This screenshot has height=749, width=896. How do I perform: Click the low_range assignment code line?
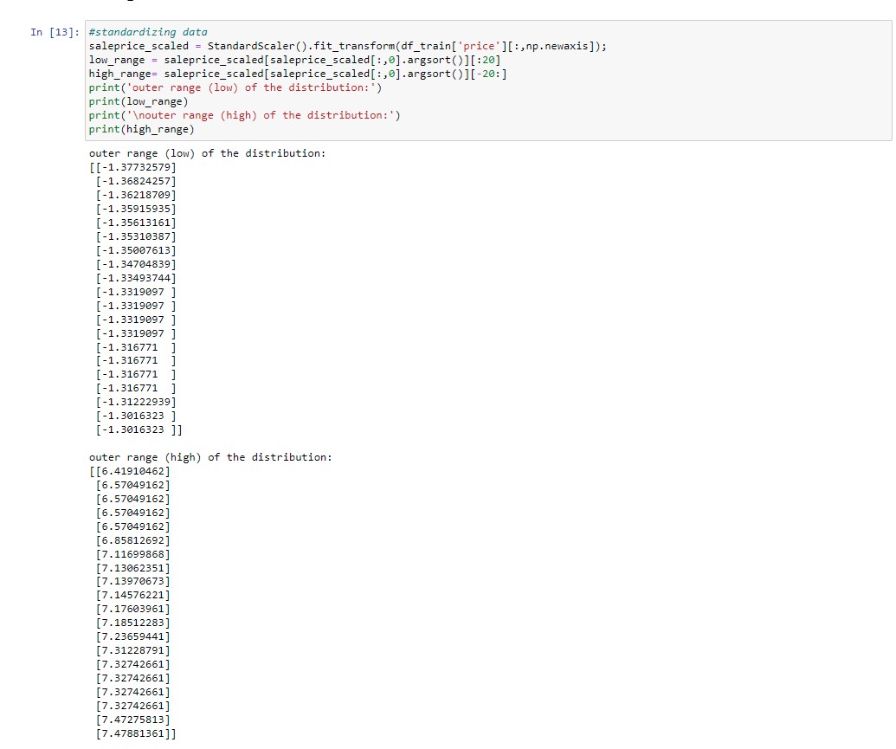295,60
